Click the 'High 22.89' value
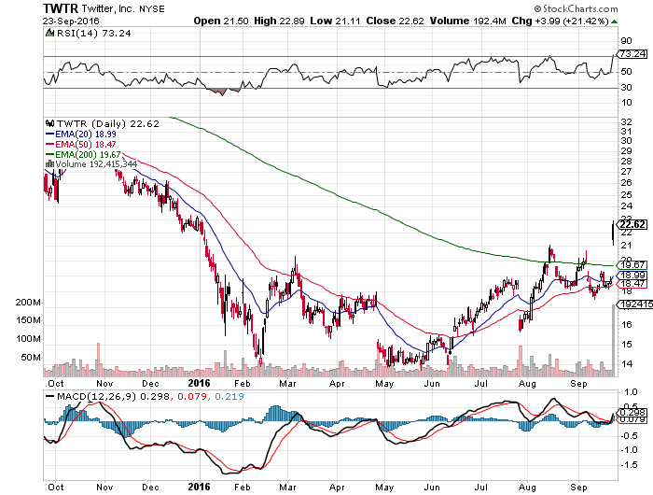This screenshot has height=495, width=653. [279, 21]
